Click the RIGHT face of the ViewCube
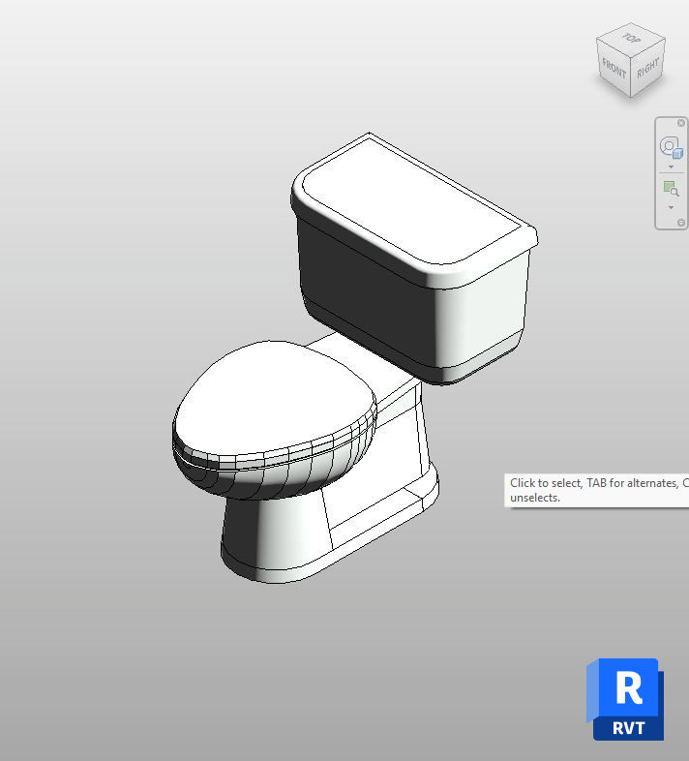The width and height of the screenshot is (689, 761). [648, 69]
